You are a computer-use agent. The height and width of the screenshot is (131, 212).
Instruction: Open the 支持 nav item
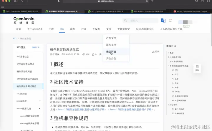(109, 29)
